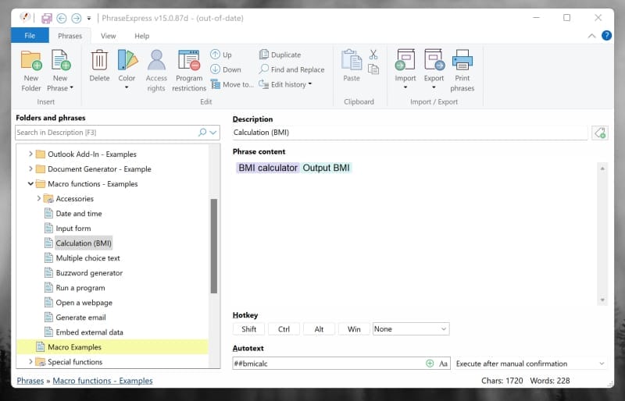Delete the selected phrase

point(99,66)
